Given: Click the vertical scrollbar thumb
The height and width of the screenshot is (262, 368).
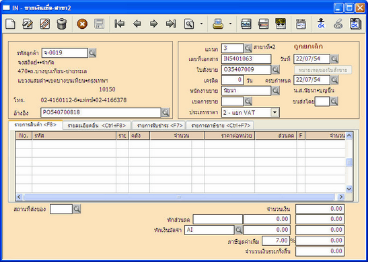Looking at the screenshot, I should 349,162.
